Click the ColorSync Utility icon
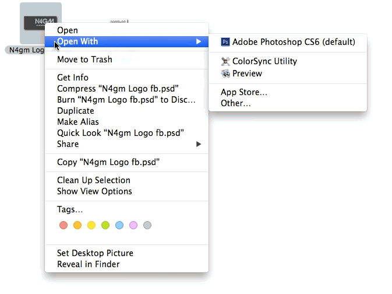This screenshot has height=294, width=392. tap(225, 61)
